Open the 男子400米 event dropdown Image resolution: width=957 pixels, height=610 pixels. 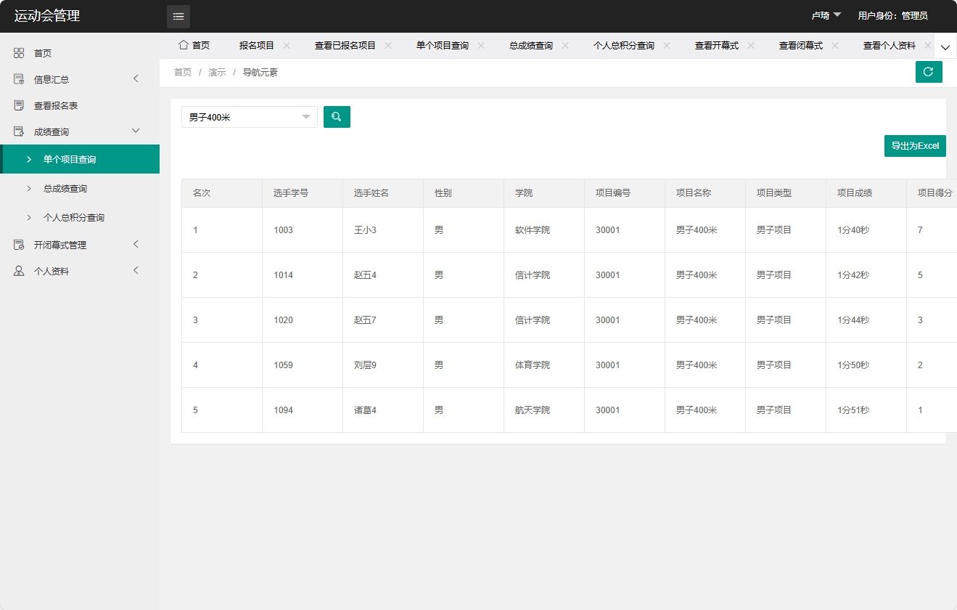(x=249, y=116)
